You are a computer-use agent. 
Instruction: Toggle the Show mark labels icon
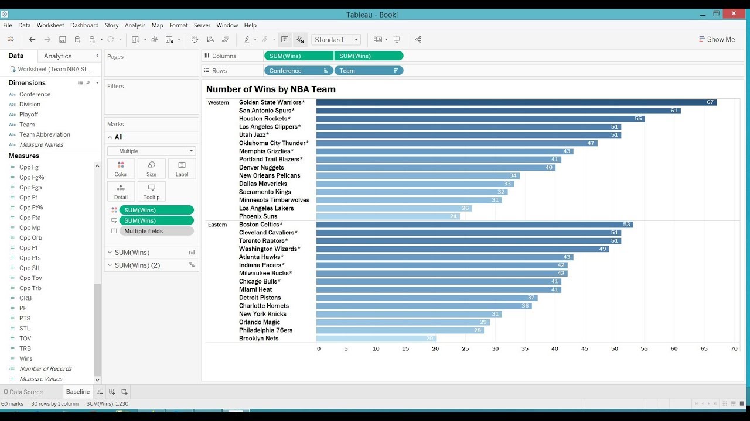click(285, 40)
